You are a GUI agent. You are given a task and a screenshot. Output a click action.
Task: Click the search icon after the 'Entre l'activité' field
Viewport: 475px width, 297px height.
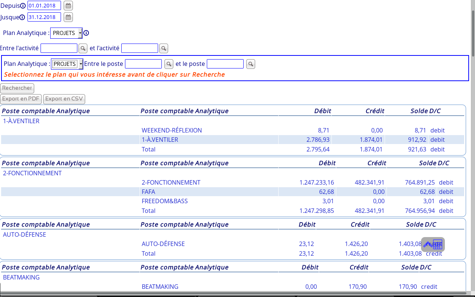click(83, 48)
